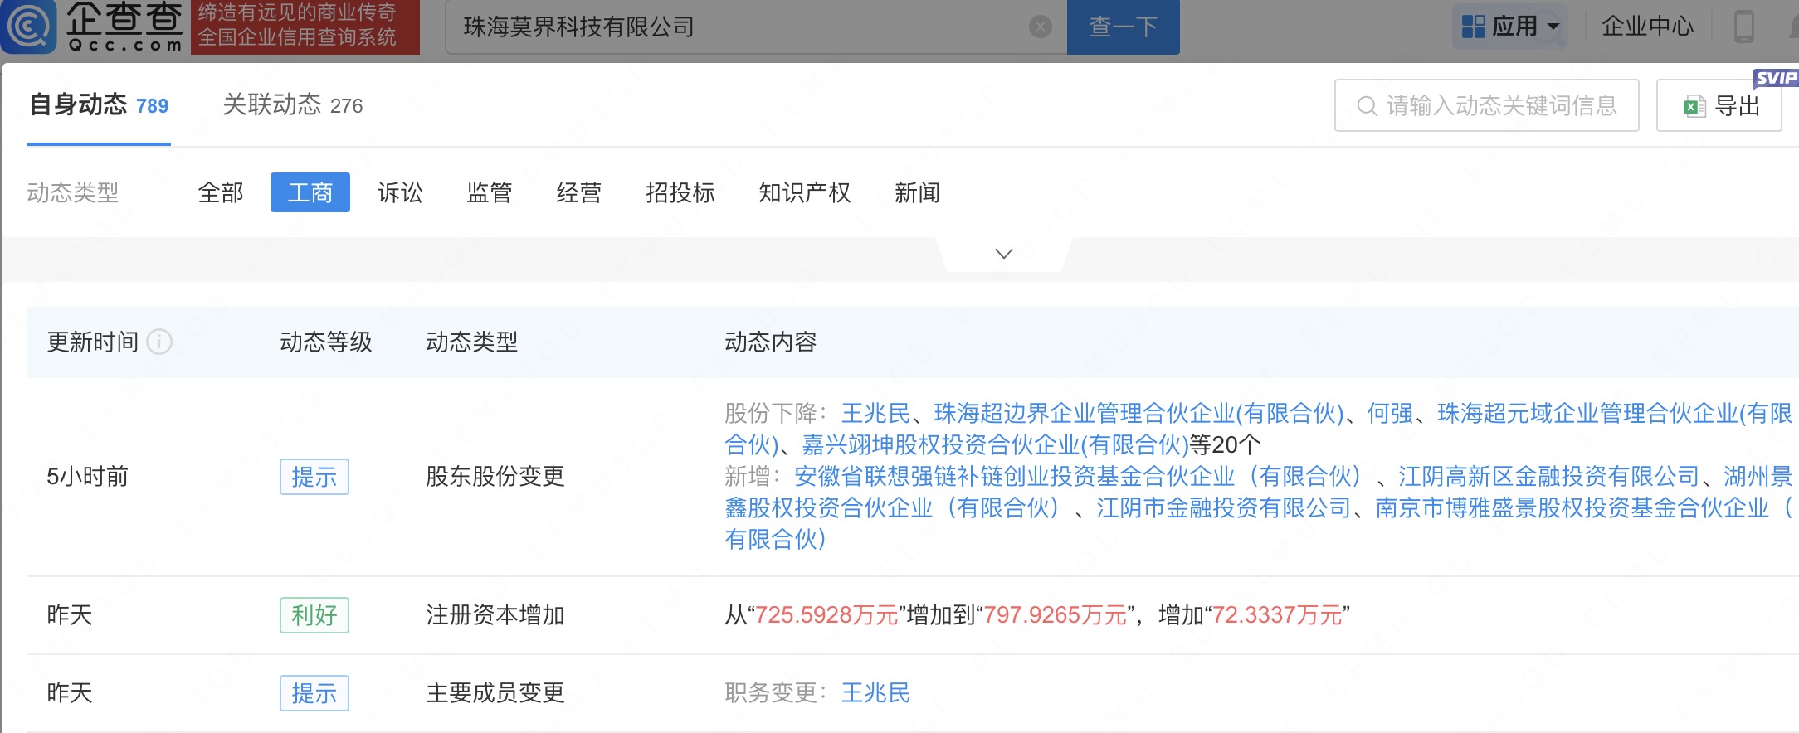Open 企业中心 in the header
The image size is (1799, 733).
[1647, 27]
